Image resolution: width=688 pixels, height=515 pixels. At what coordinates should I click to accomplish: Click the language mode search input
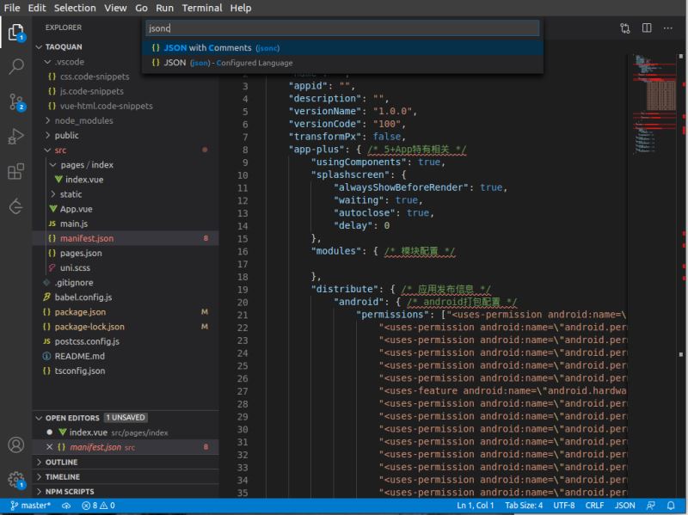342,28
